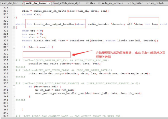Image resolution: width=168 pixels, height=119 pixels.
Task: Click the horizontal scrollbar at the bottom
Action: coord(84,118)
